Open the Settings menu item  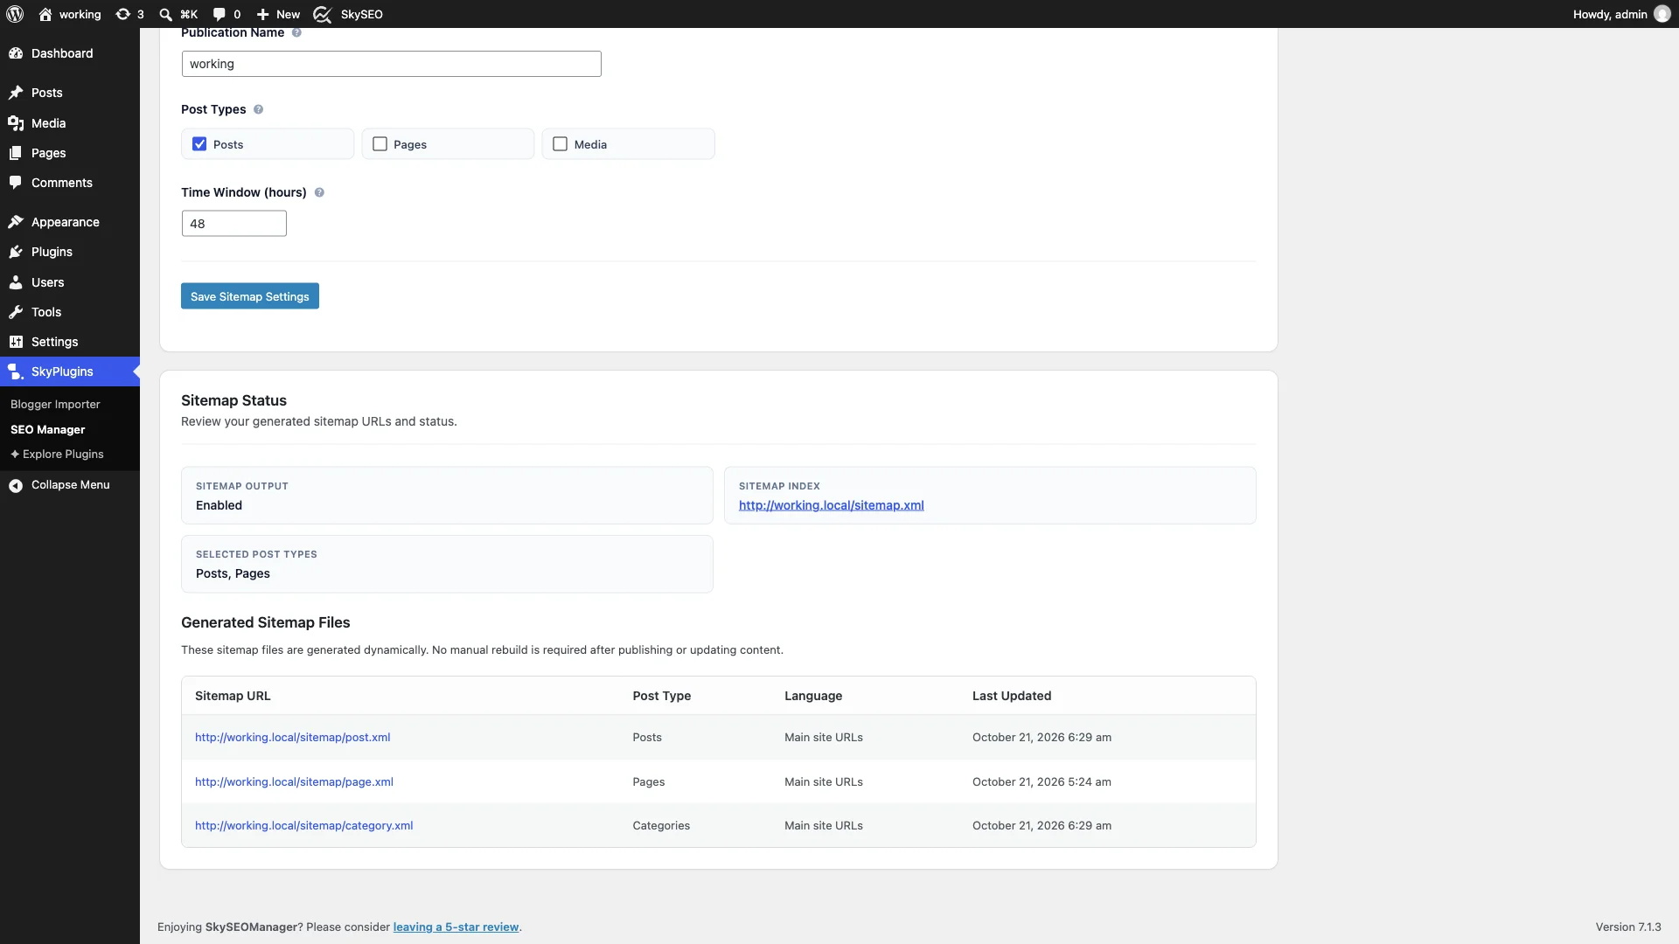tap(70, 342)
